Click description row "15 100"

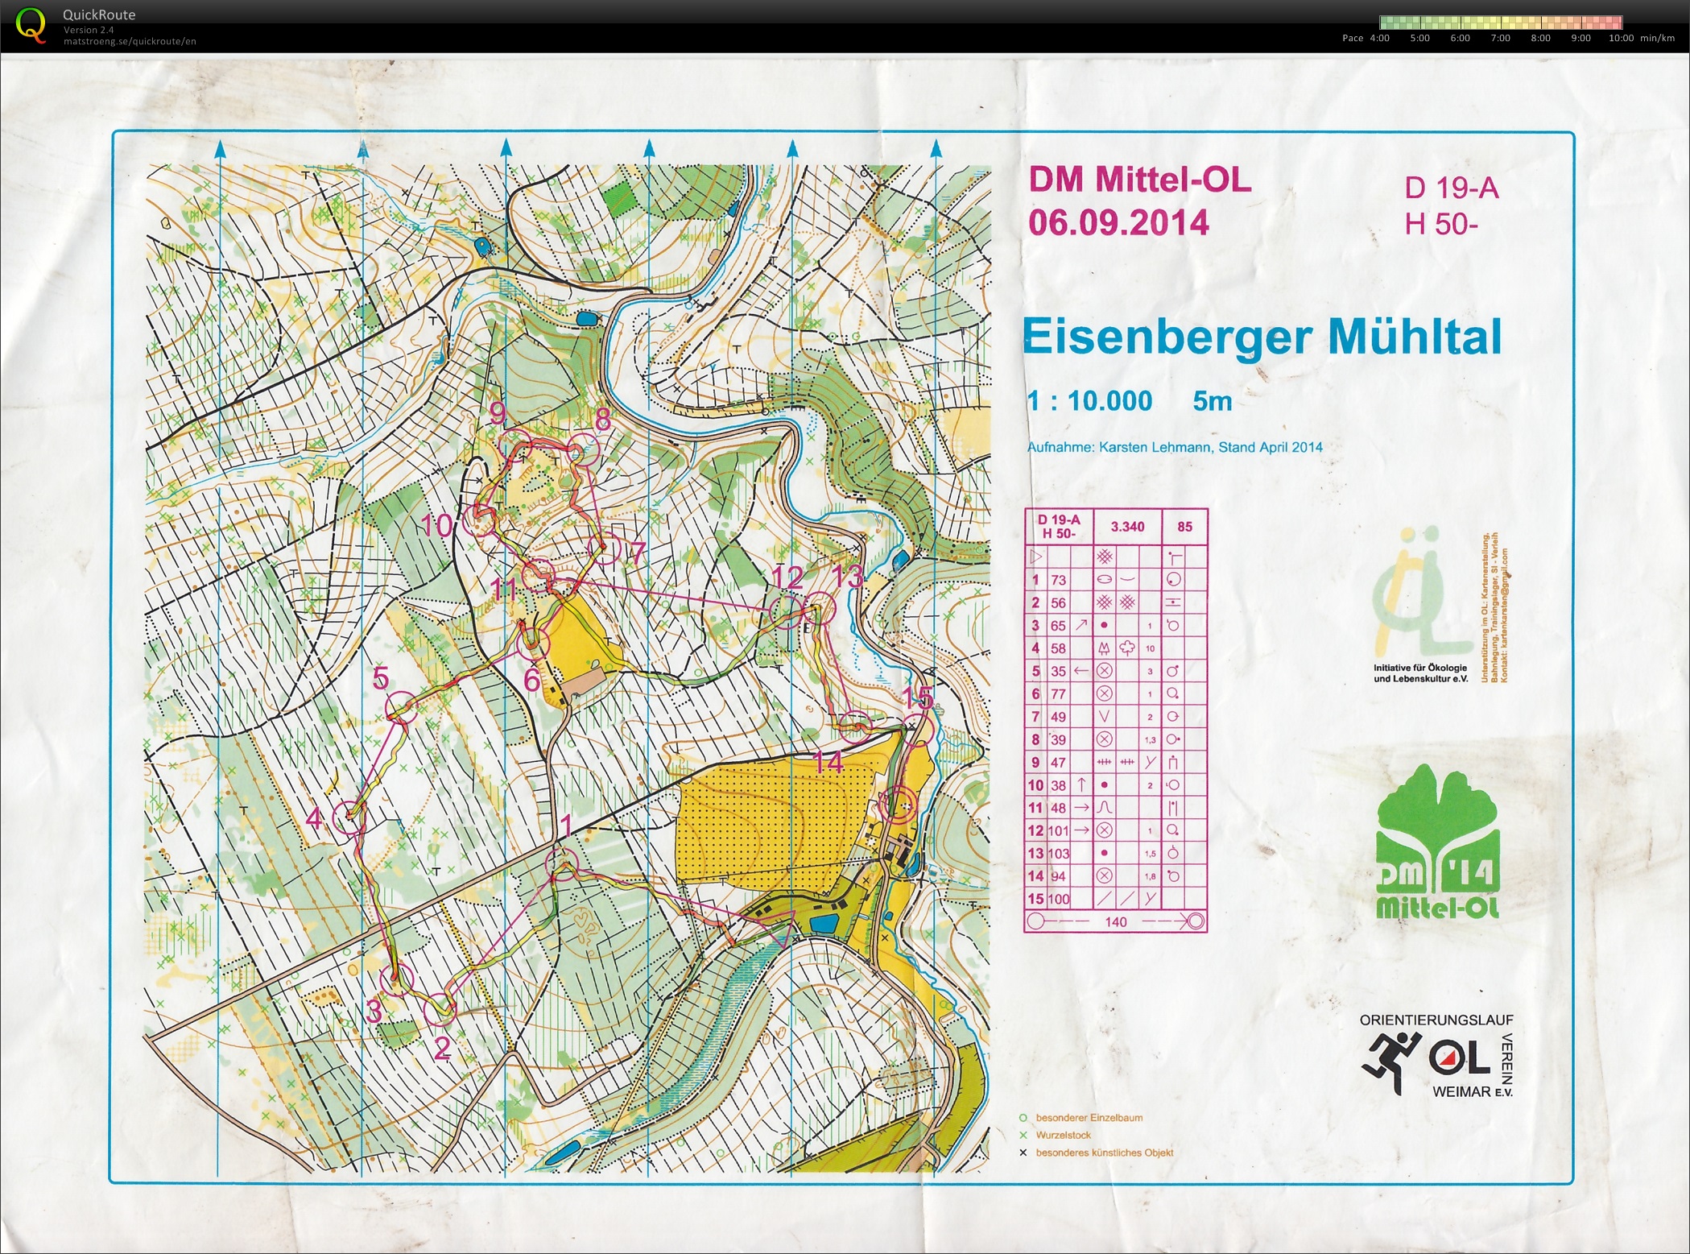tap(1116, 899)
